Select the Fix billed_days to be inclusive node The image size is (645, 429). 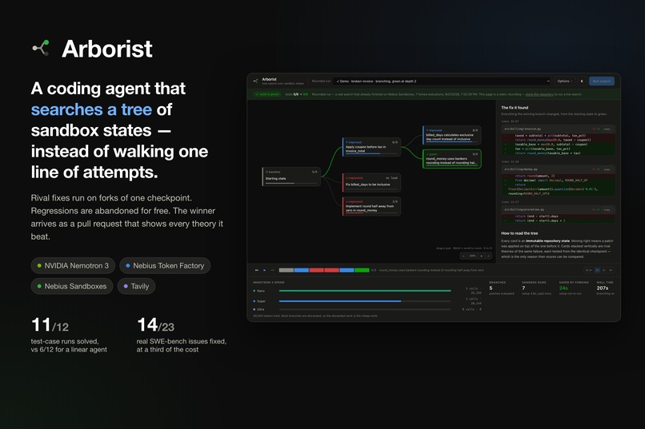(371, 182)
